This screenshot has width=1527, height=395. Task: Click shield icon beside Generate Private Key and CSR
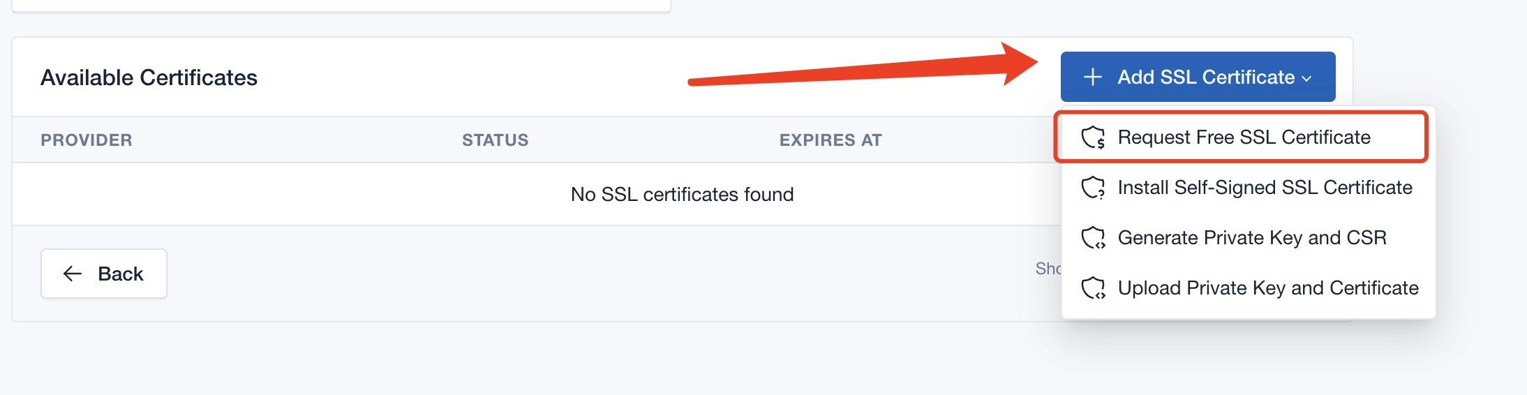(x=1093, y=238)
